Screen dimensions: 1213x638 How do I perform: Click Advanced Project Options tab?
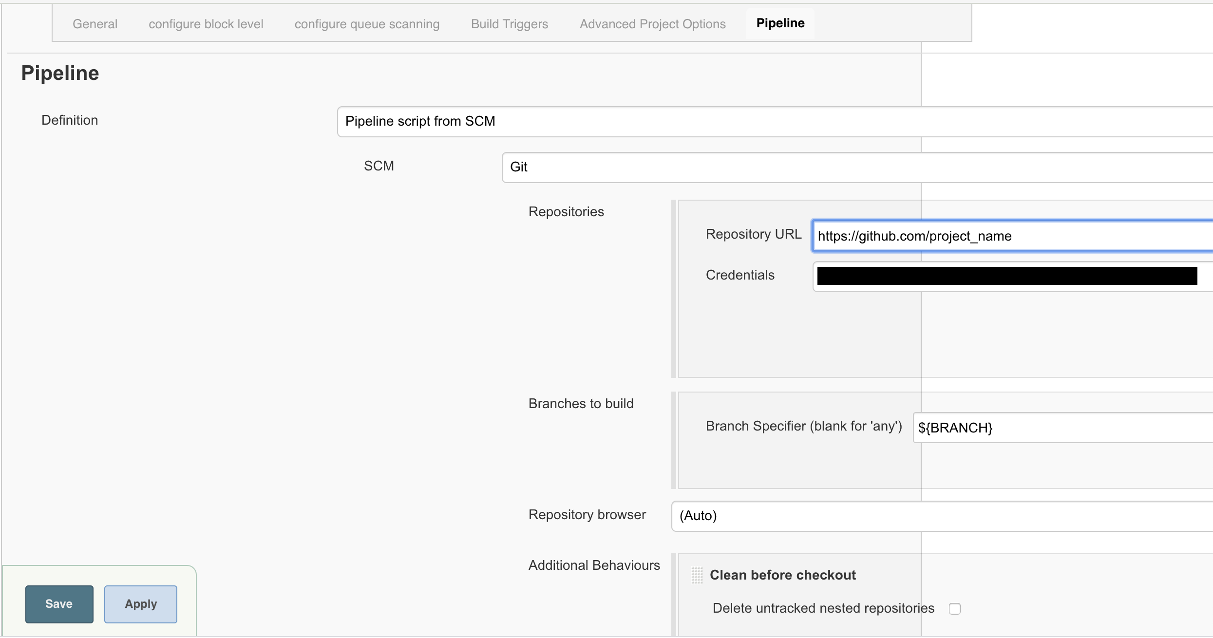coord(651,23)
